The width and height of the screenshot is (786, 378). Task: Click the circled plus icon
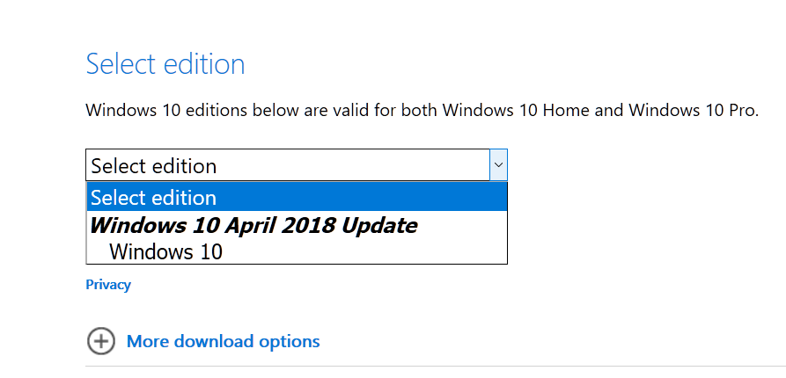point(100,341)
